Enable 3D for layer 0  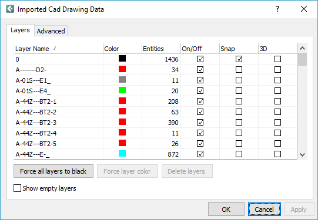point(277,59)
